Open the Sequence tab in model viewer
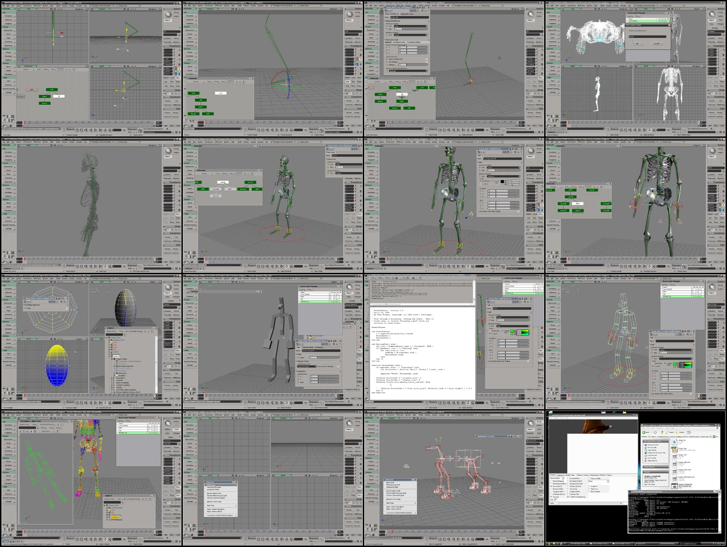This screenshot has width=727, height=547. pyautogui.click(x=561, y=475)
